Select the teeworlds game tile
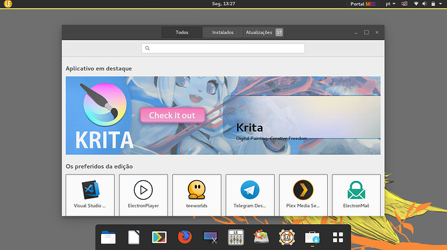 pyautogui.click(x=197, y=195)
